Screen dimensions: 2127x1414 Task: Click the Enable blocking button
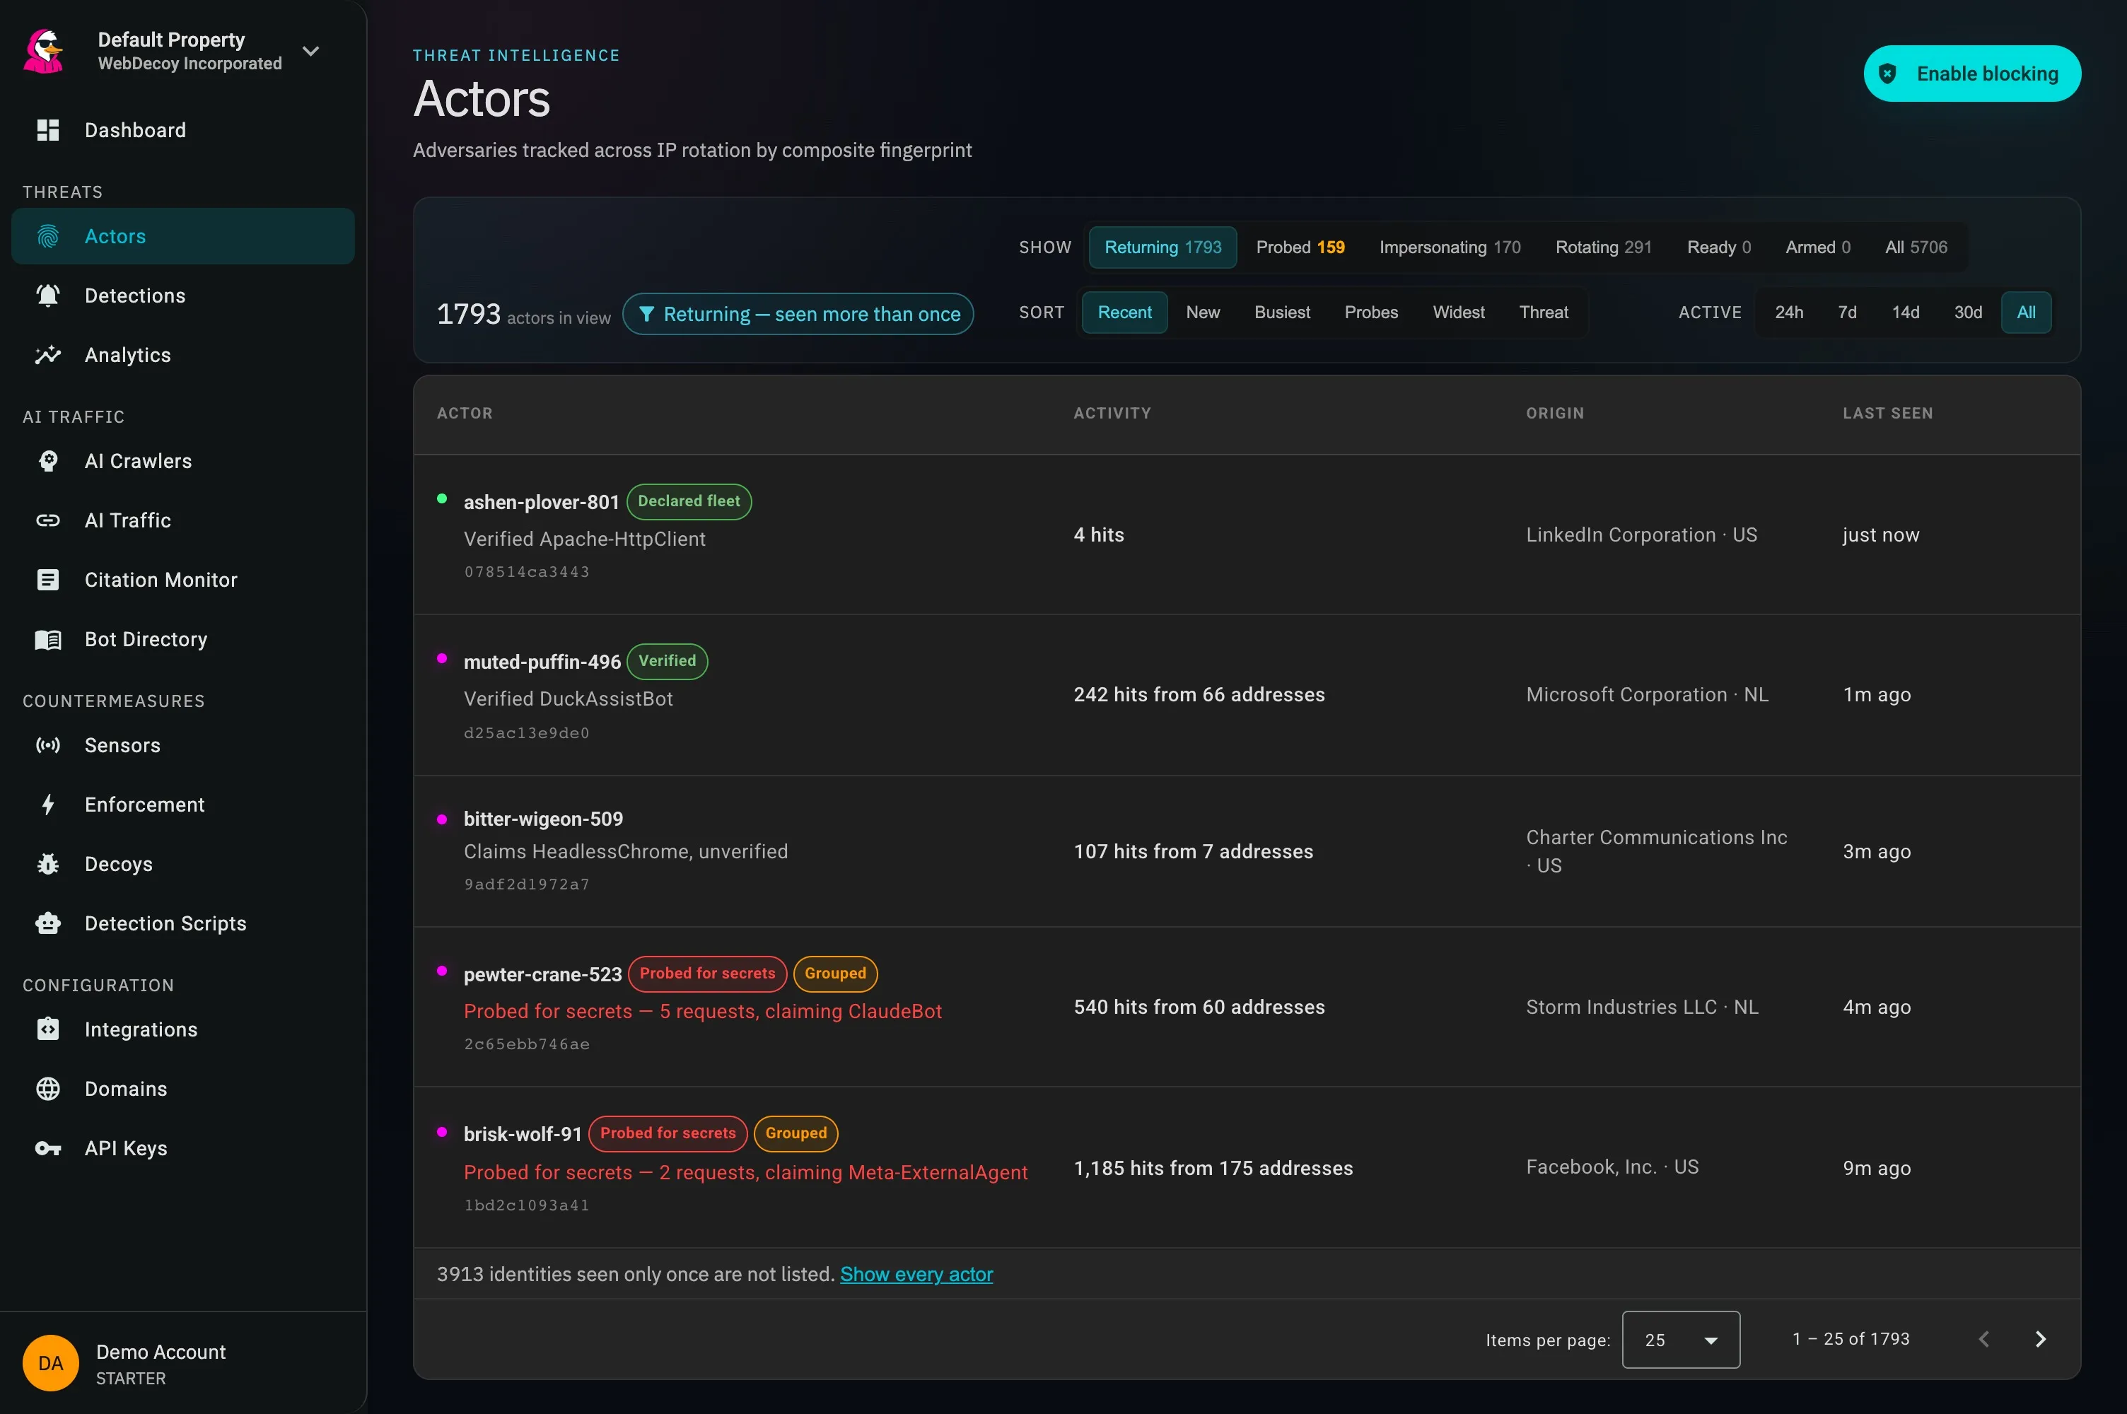1972,74
